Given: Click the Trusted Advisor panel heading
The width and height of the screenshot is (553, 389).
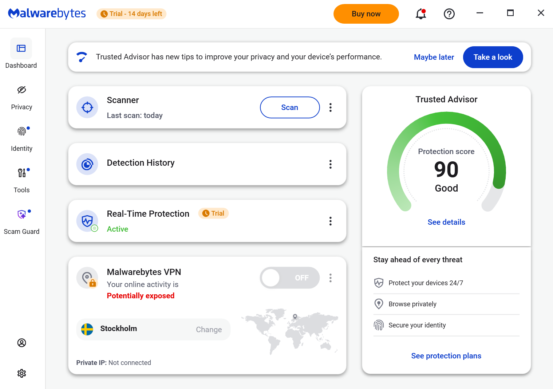Looking at the screenshot, I should click(446, 99).
